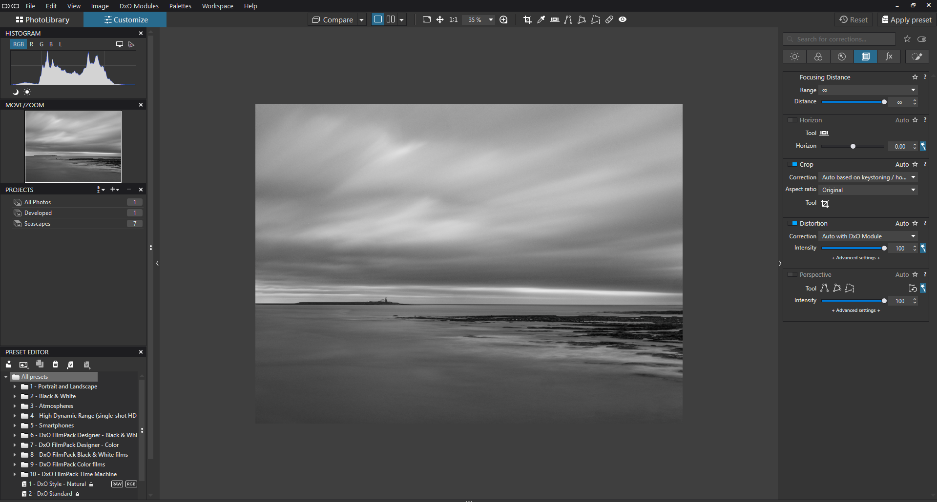Switch to the PhotoLibrary tab
The width and height of the screenshot is (937, 502).
42,19
